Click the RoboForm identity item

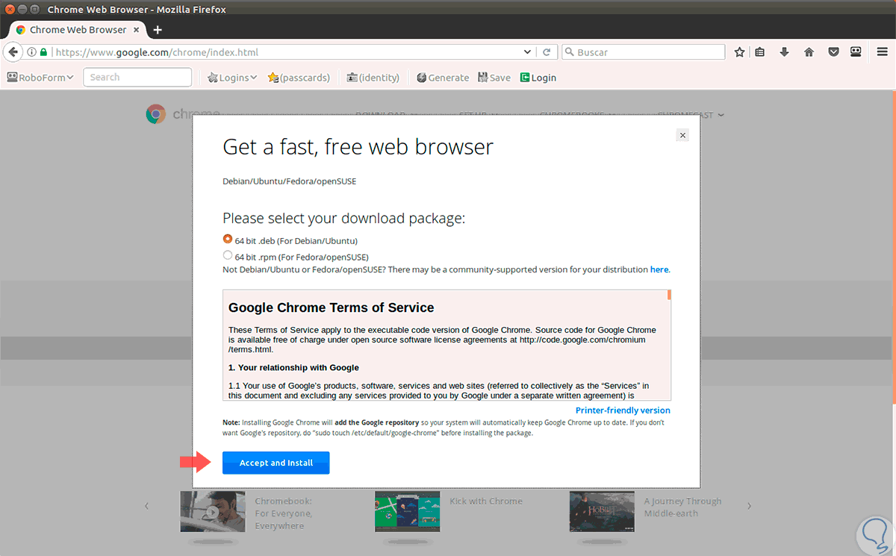tap(373, 78)
